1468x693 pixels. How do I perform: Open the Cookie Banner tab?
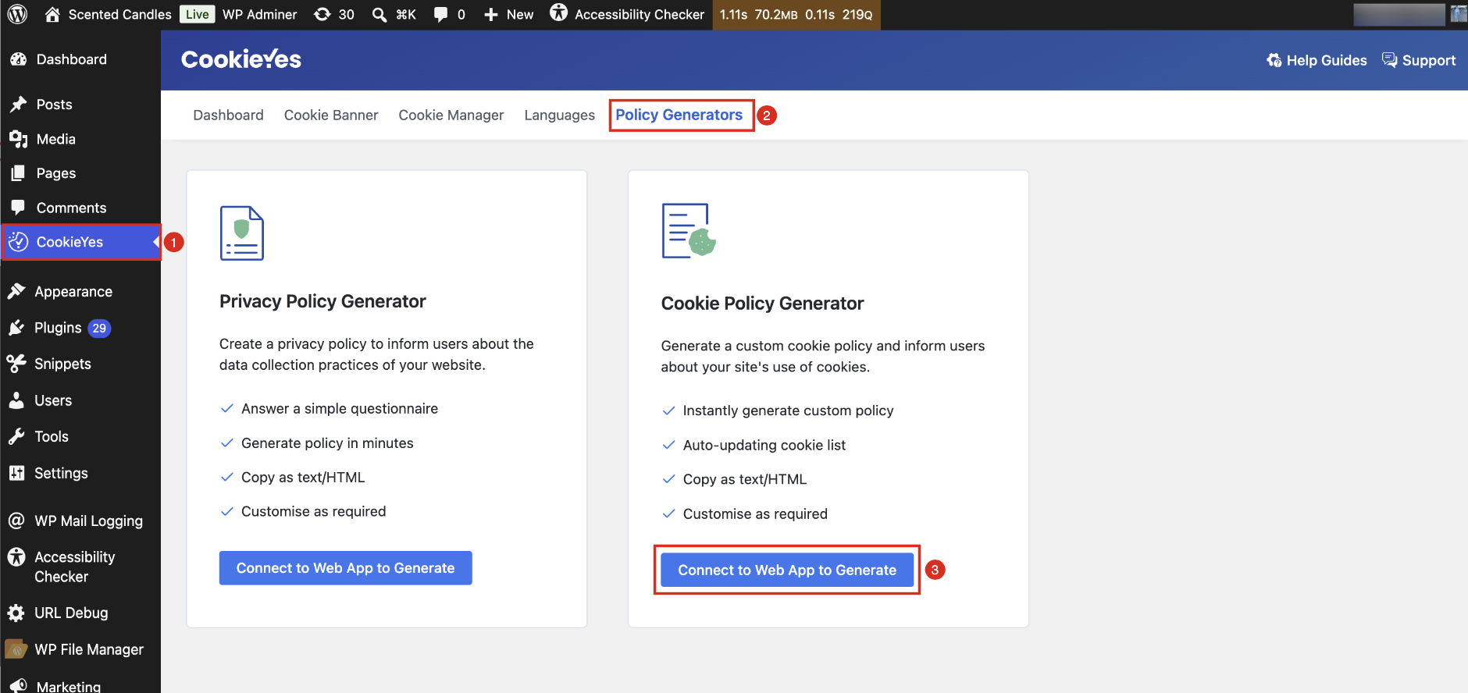[x=331, y=115]
